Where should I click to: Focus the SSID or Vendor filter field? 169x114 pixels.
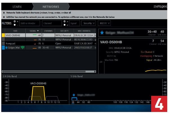pyautogui.click(x=30, y=23)
